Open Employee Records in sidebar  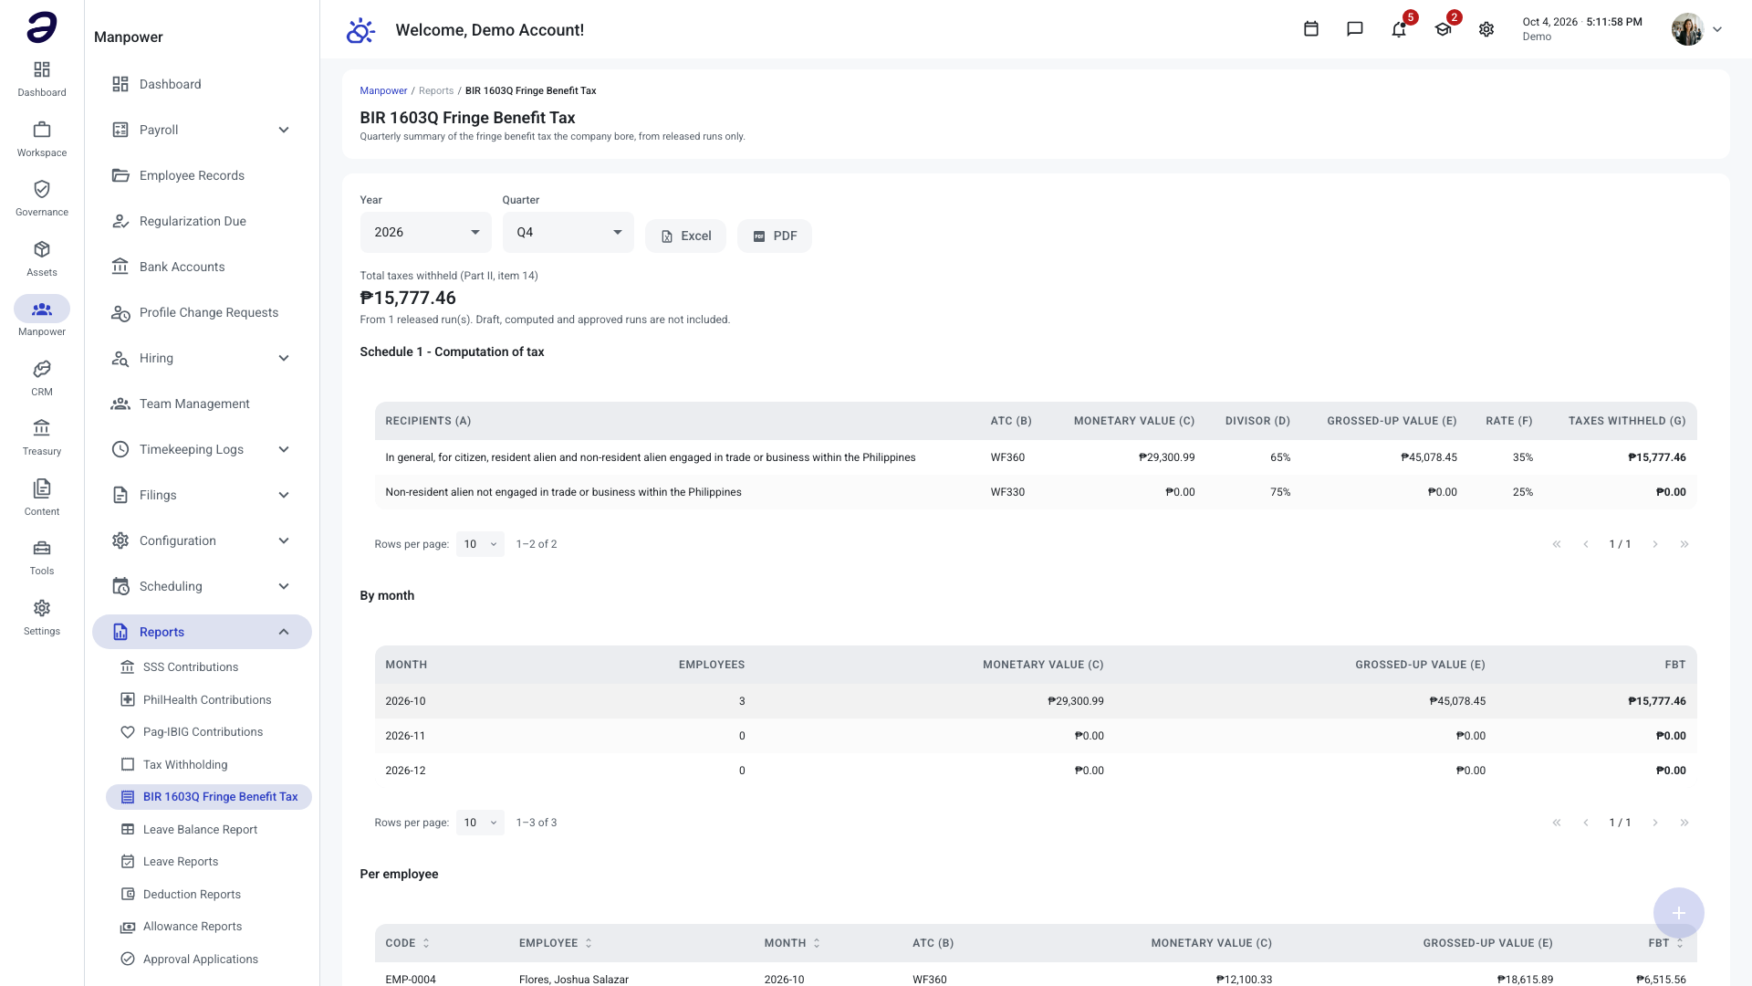click(x=202, y=175)
